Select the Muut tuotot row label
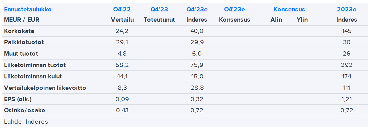The width and height of the screenshot is (370, 130). 21,54
